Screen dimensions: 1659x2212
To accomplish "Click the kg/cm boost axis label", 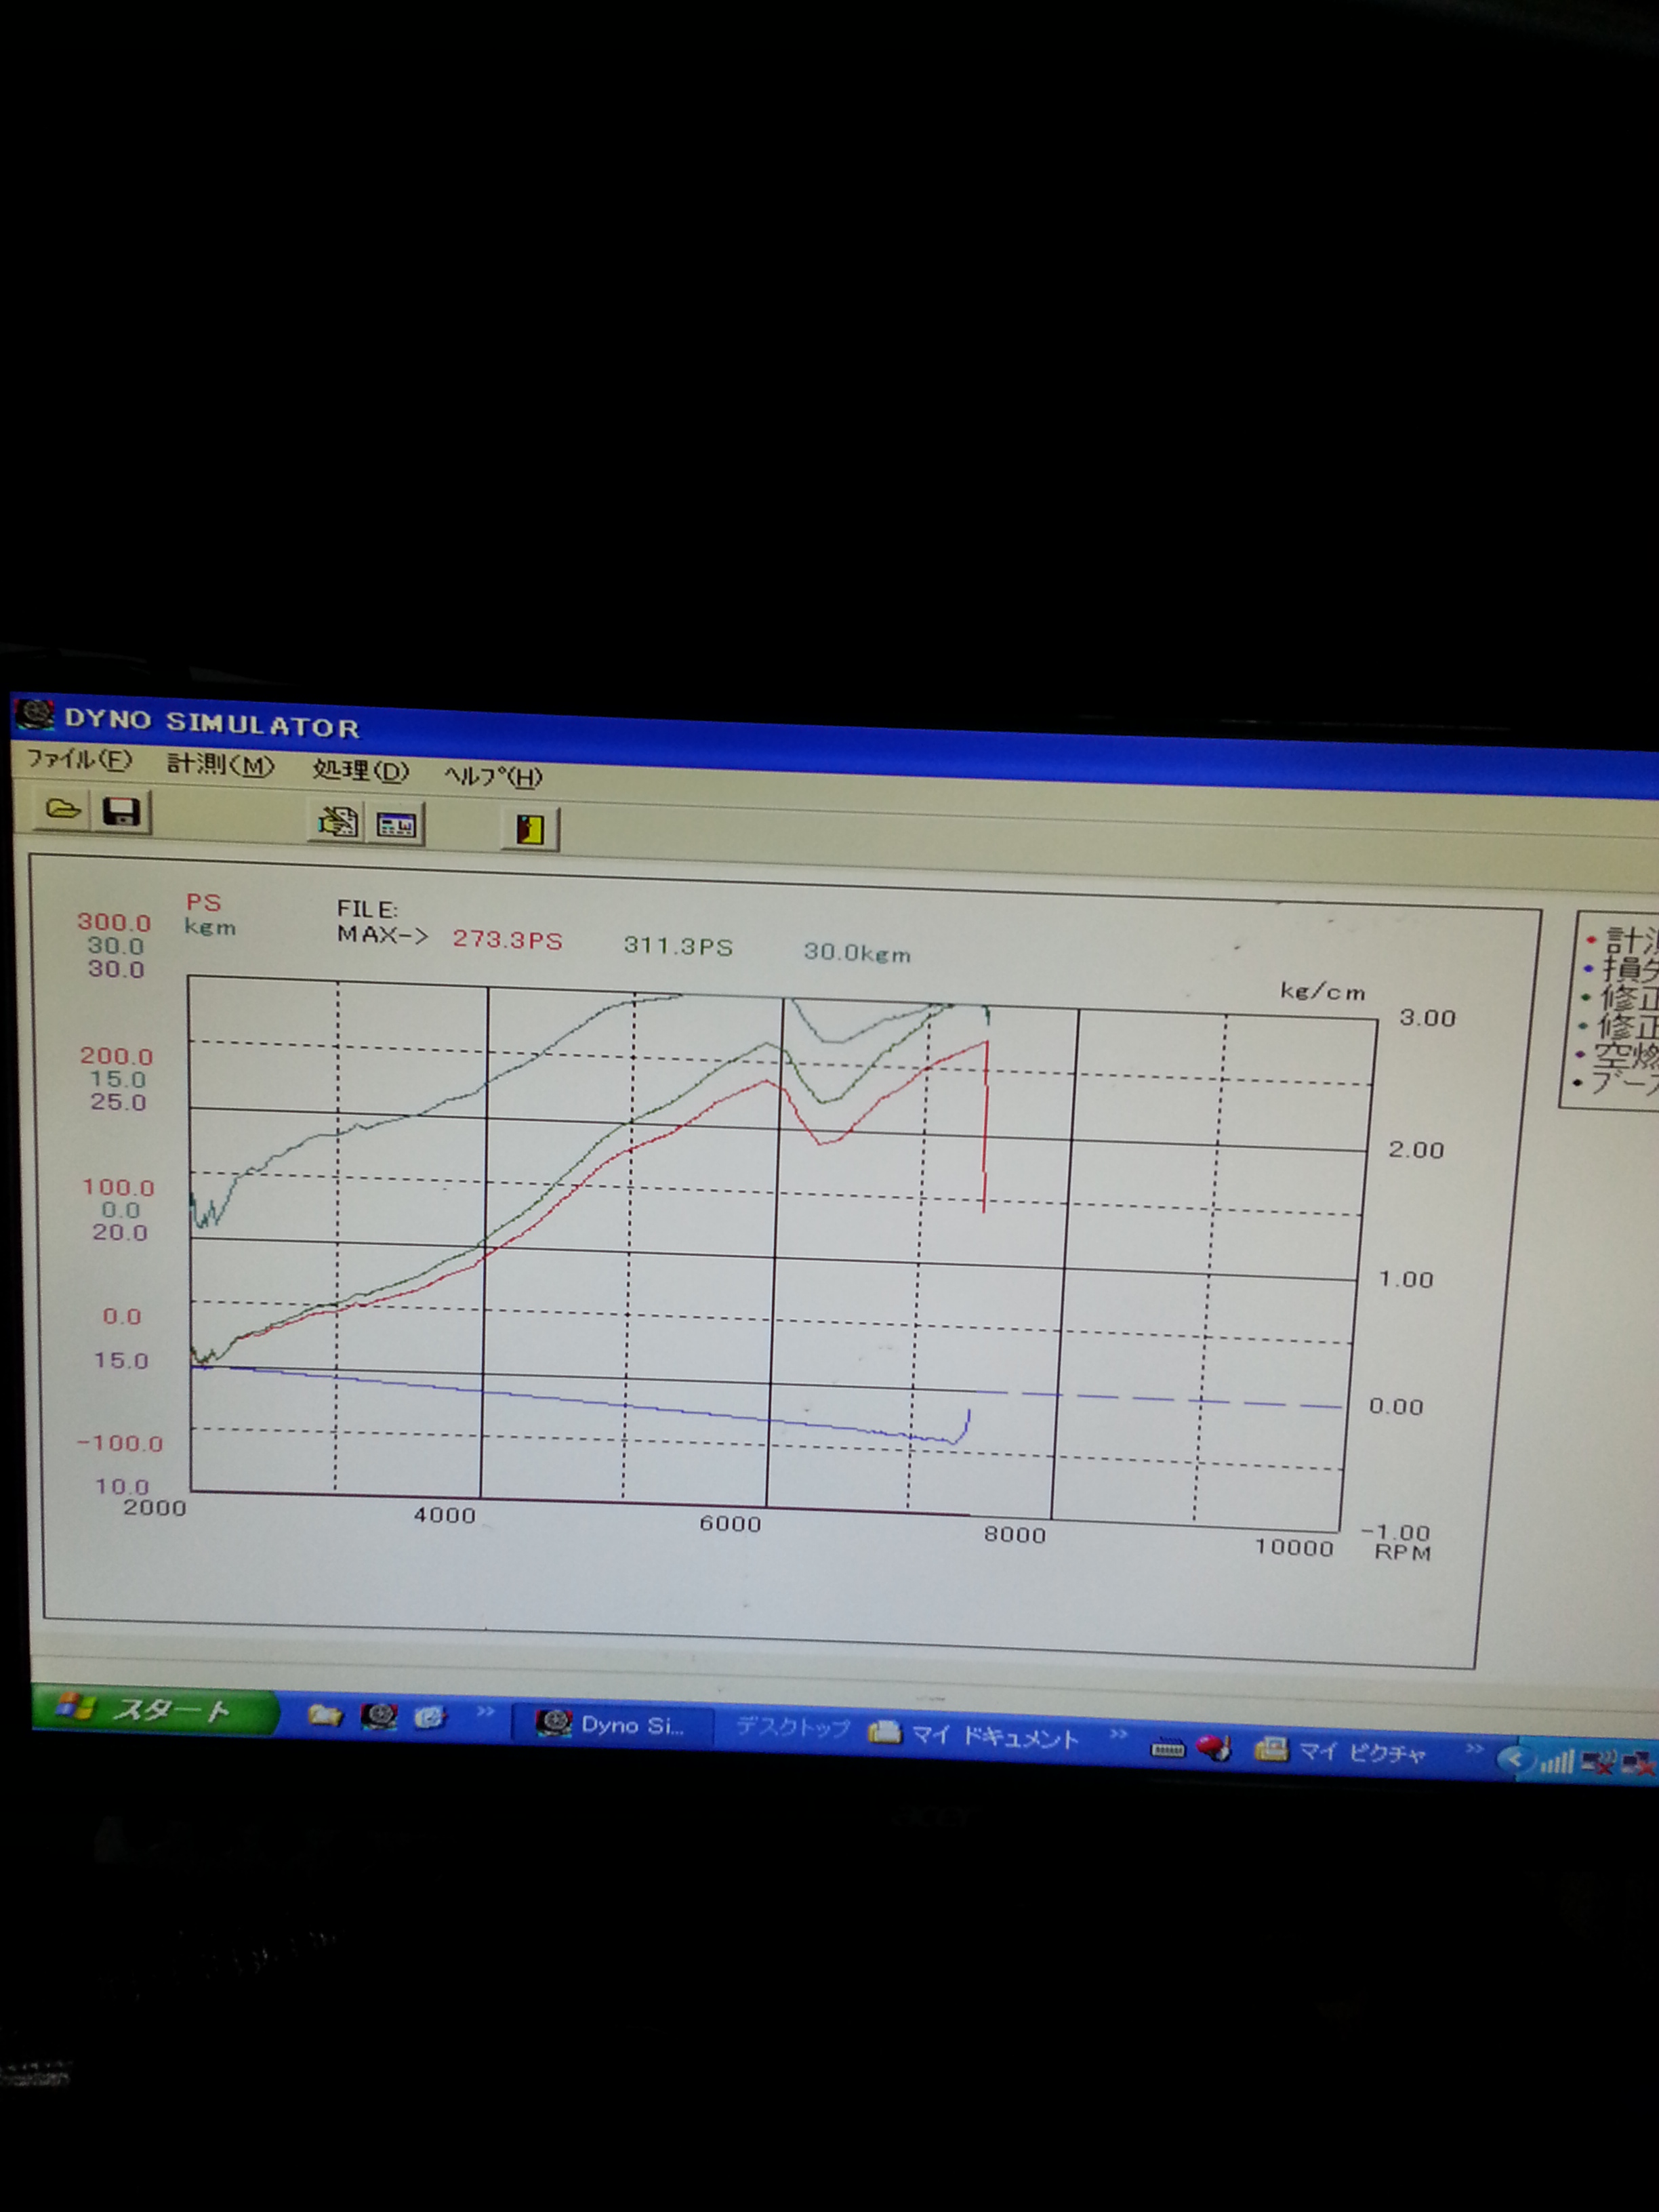I will point(1322,992).
